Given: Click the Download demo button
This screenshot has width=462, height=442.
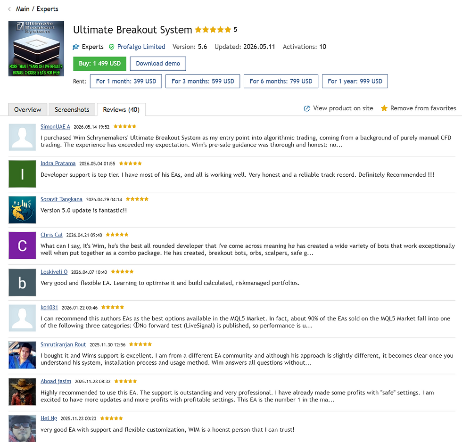Looking at the screenshot, I should pos(158,64).
